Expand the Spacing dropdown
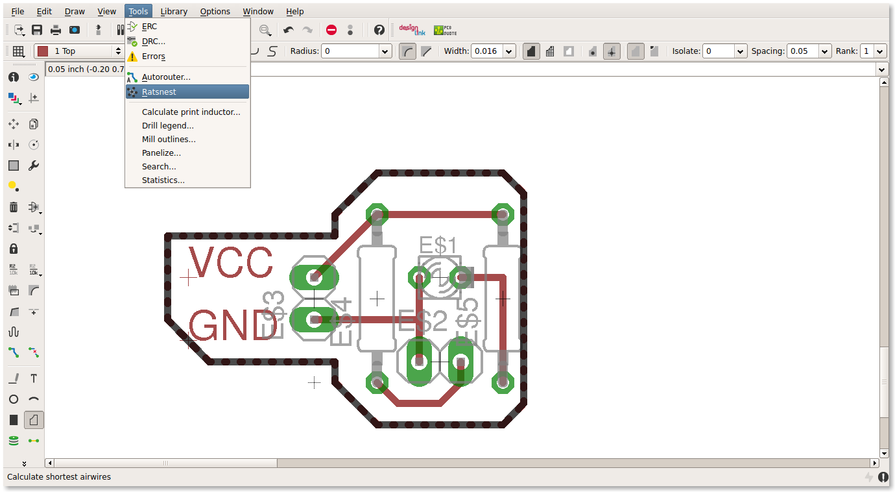This screenshot has width=895, height=492. [x=825, y=51]
